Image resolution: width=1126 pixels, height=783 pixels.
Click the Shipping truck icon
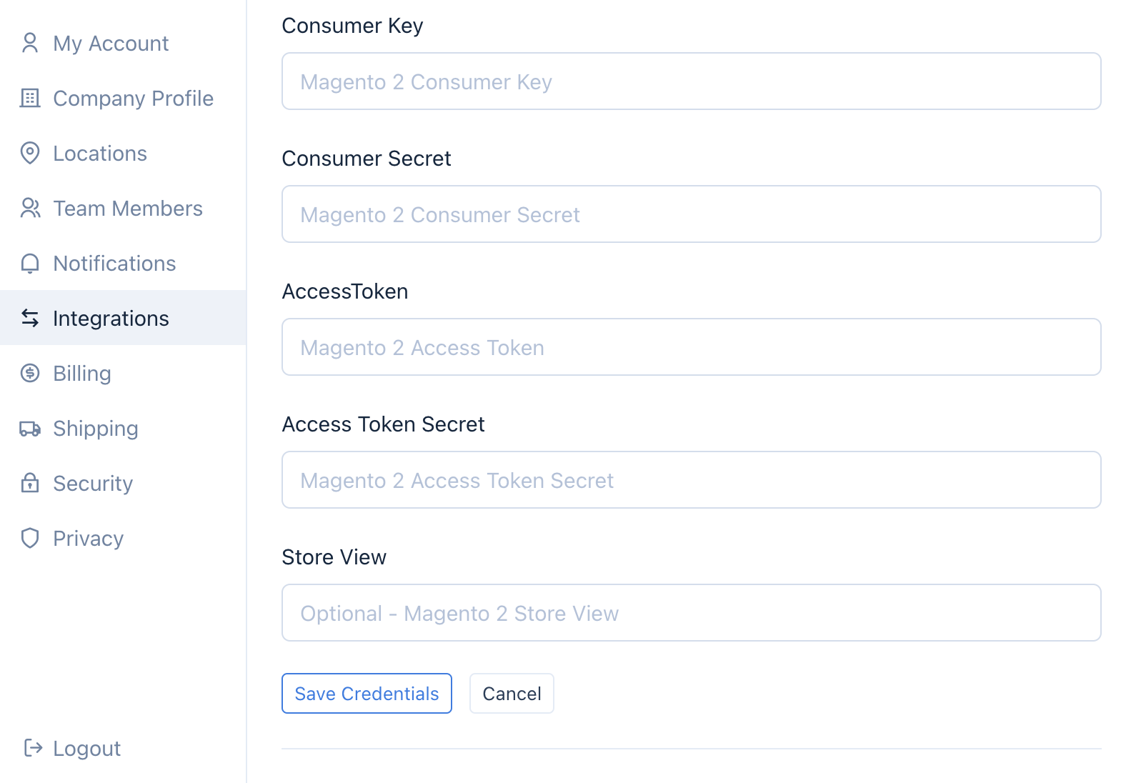(30, 429)
